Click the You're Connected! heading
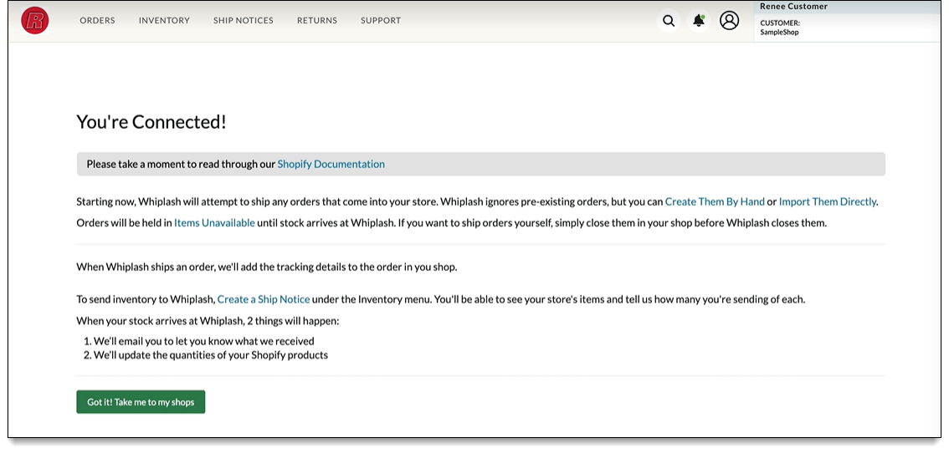Screen dimensions: 949x453 click(151, 121)
